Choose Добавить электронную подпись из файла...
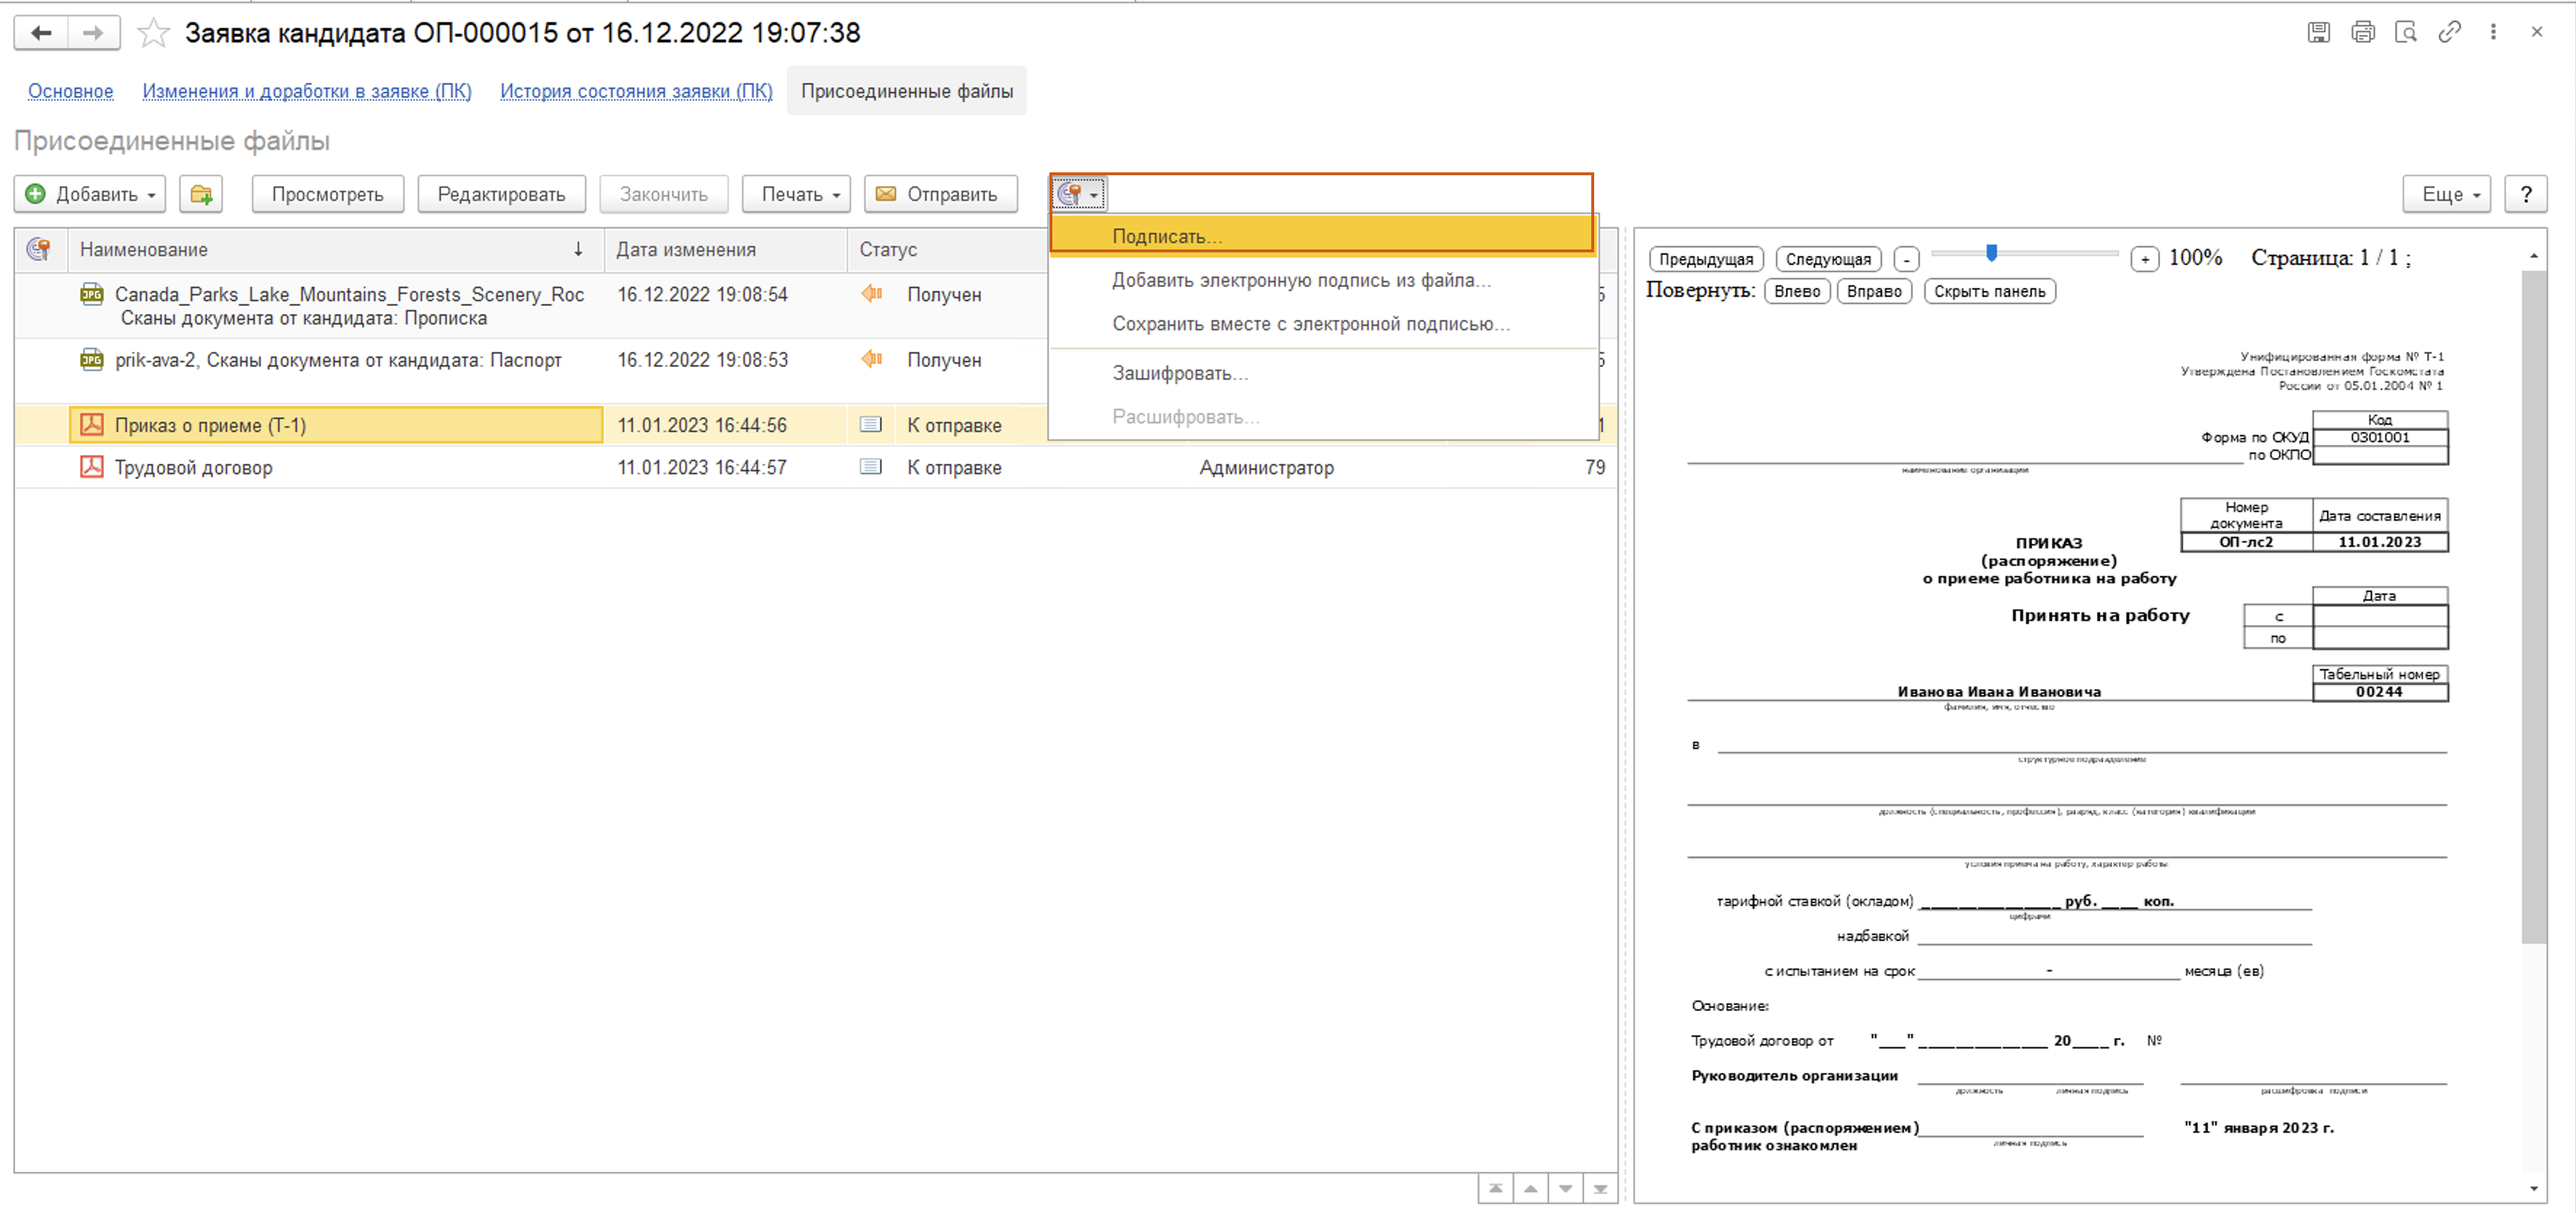The width and height of the screenshot is (2576, 1213). (1322, 280)
